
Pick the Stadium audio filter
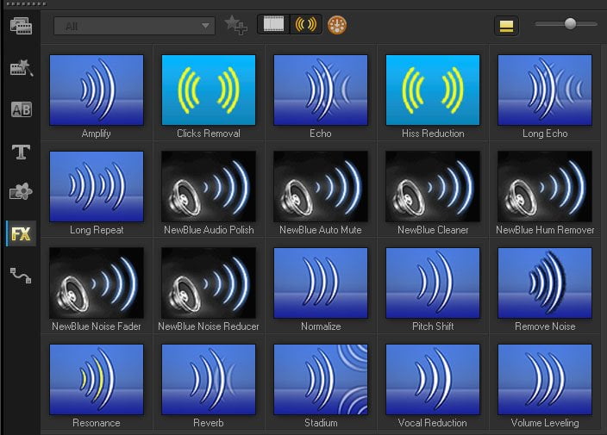point(321,379)
